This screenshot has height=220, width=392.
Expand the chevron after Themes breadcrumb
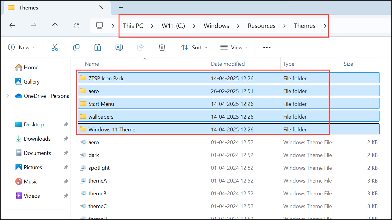[x=325, y=26]
